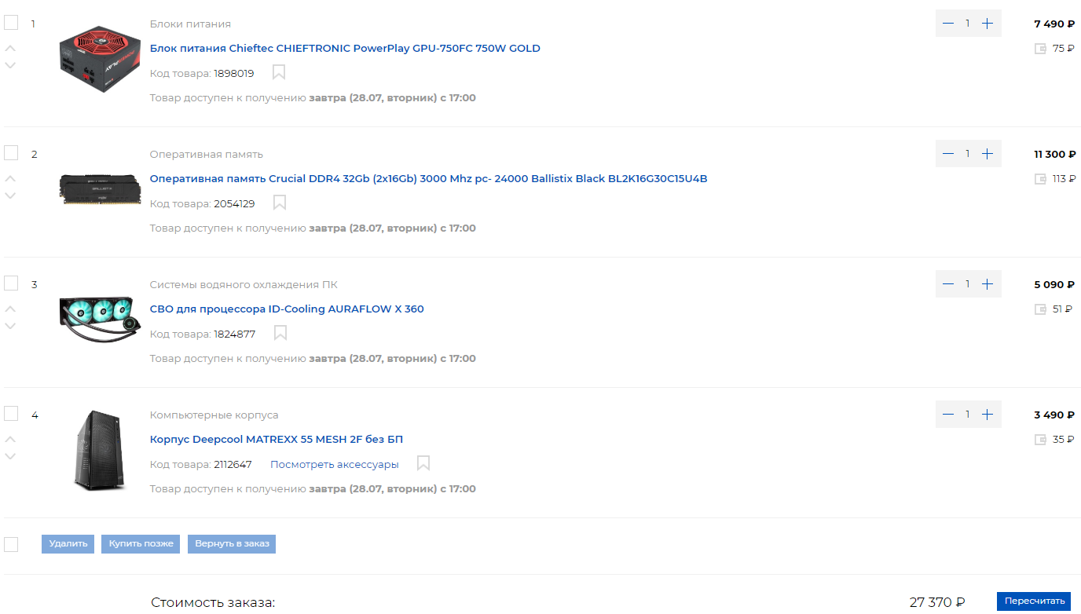This screenshot has width=1081, height=614.
Task: Click the category label Компьютерные корпуса
Action: pyautogui.click(x=214, y=415)
